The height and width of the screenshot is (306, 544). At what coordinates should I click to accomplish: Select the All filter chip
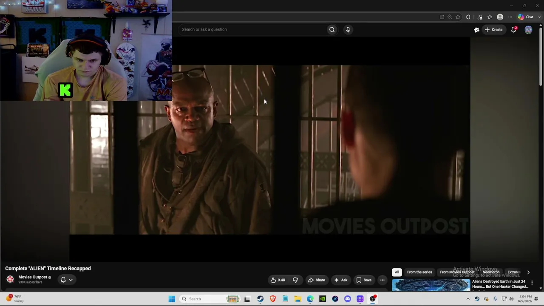click(397, 272)
